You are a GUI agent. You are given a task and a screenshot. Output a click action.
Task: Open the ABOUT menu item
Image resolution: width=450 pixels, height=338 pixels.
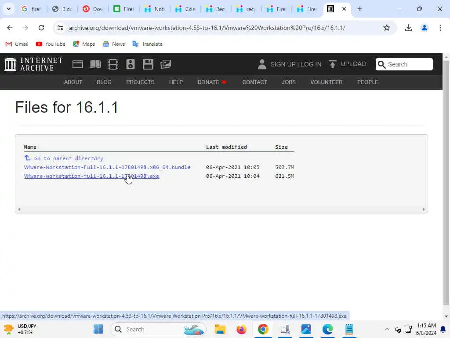(x=73, y=82)
